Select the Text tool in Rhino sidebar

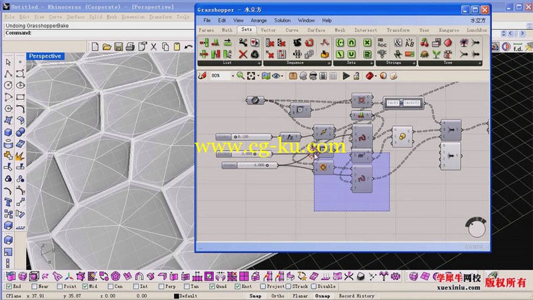(9, 202)
